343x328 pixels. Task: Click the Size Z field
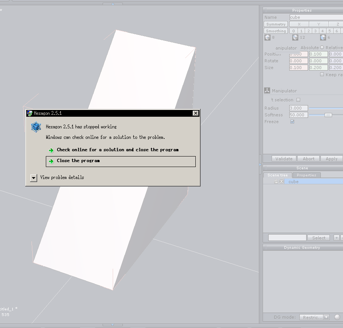(x=336, y=68)
